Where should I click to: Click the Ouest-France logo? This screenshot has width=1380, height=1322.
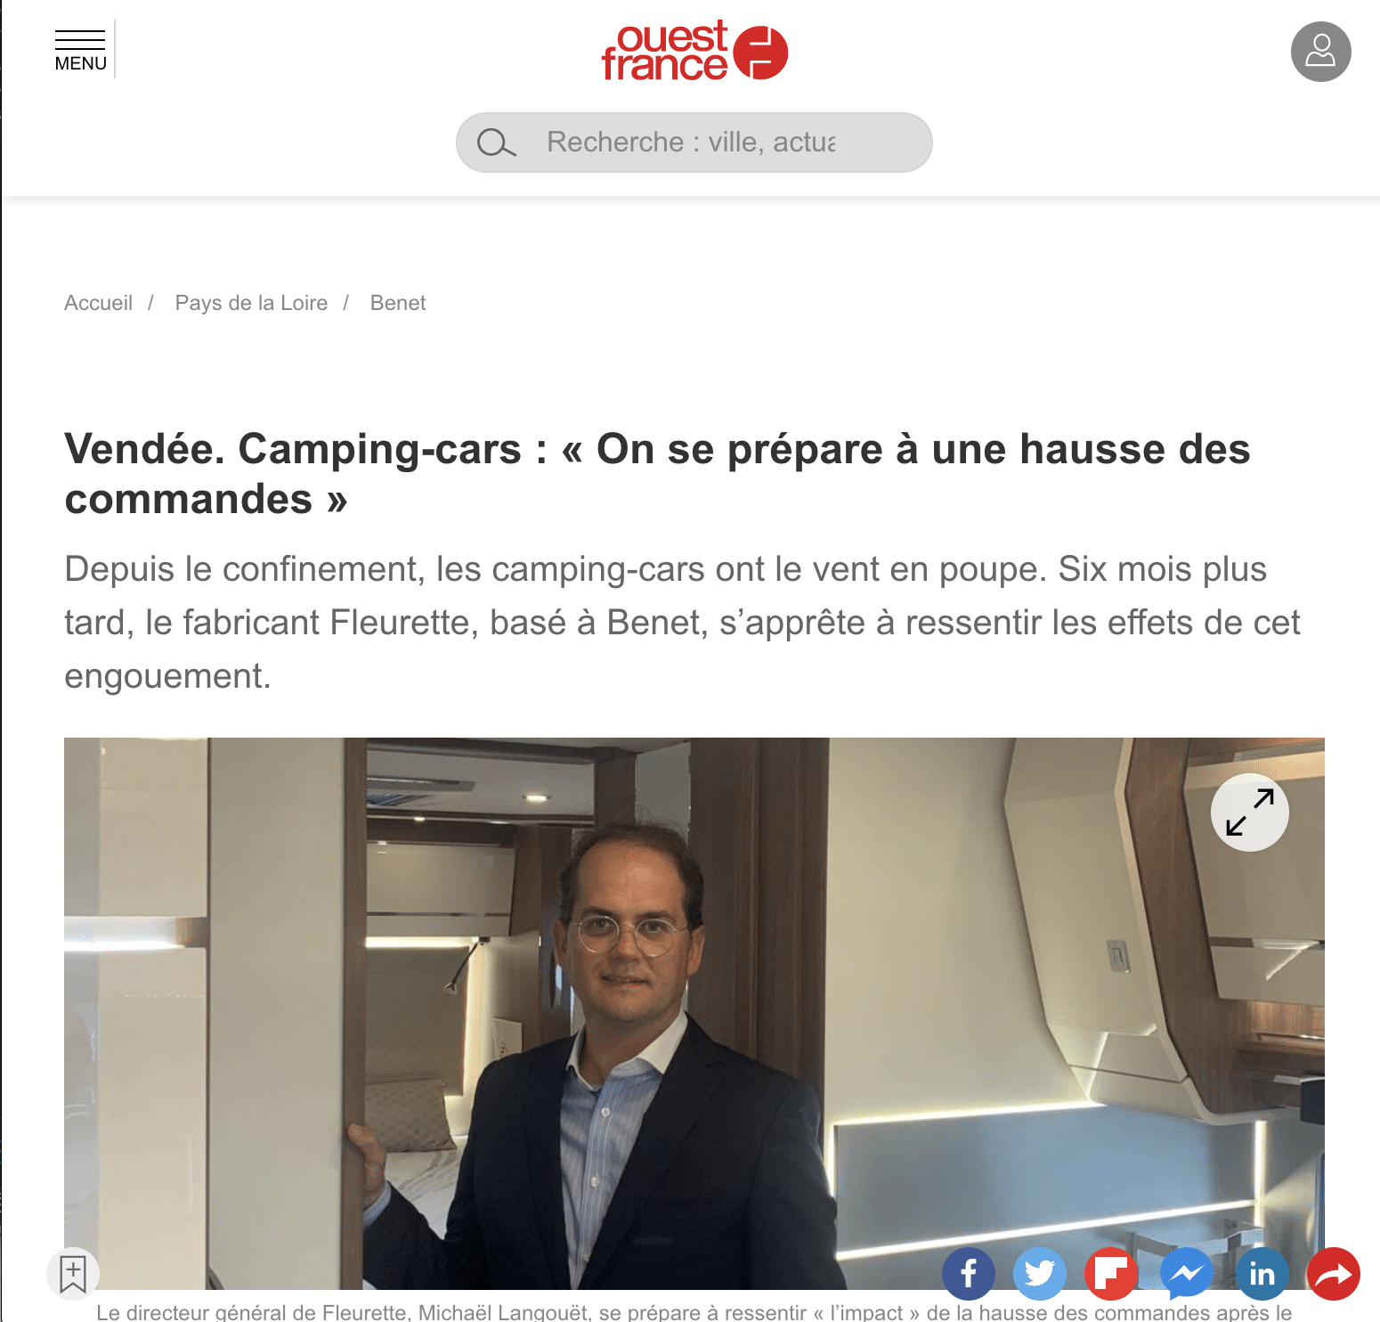[x=694, y=51]
